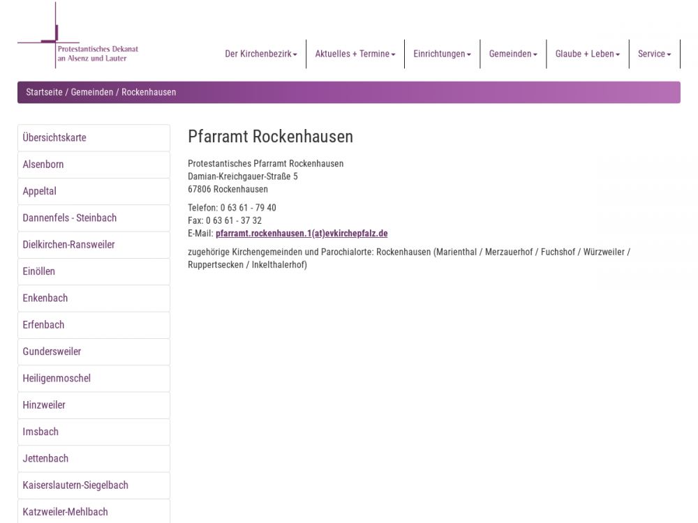Click the Gemeinden breadcrumb link
Screen dimensions: 698x523
click(x=92, y=92)
